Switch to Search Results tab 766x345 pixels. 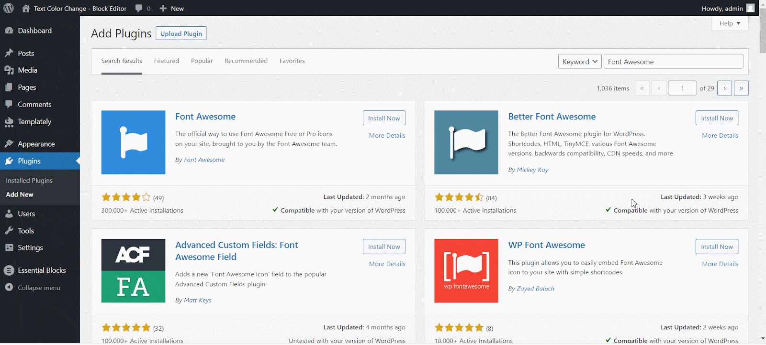click(122, 61)
